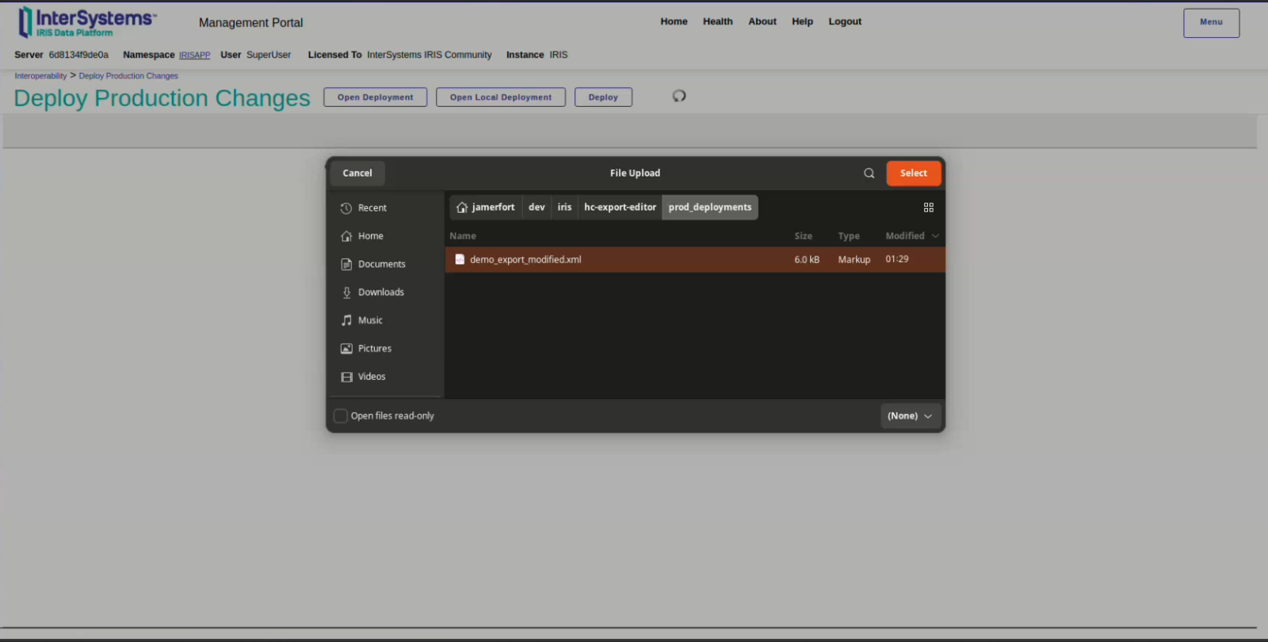Select the demo_export_modified.xml file
This screenshot has width=1268, height=642.
click(x=525, y=260)
